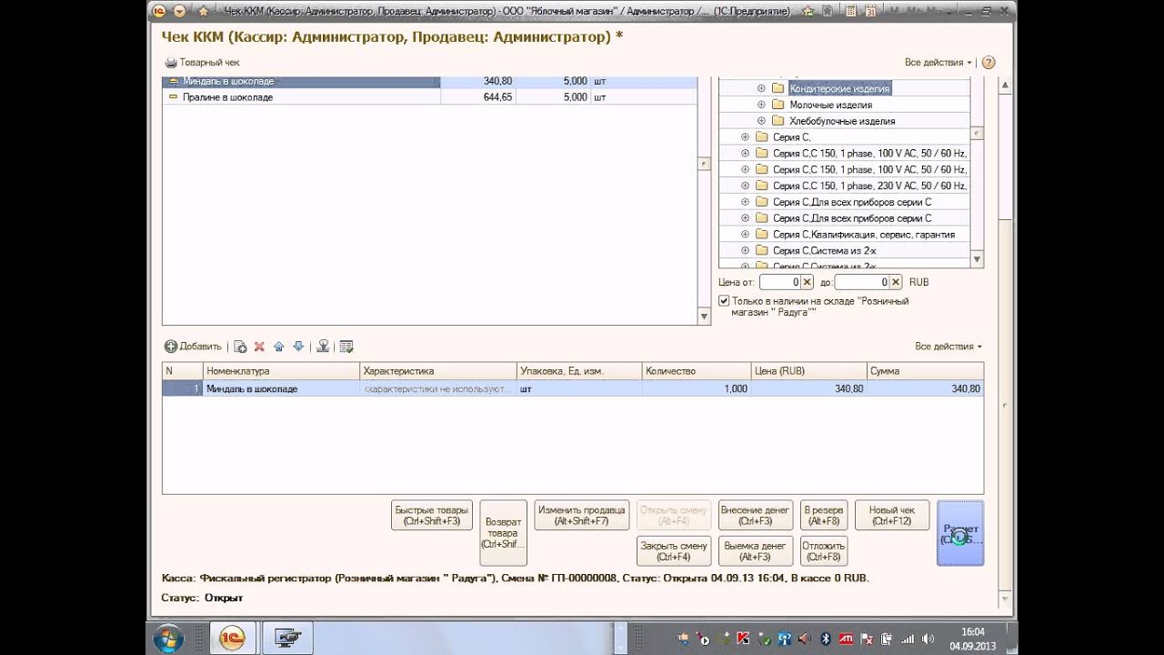Click the scales weight icon in toolbar
1164x655 pixels.
(x=322, y=347)
